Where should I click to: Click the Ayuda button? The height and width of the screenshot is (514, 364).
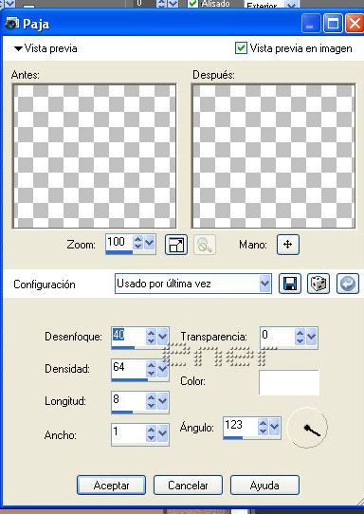click(264, 486)
